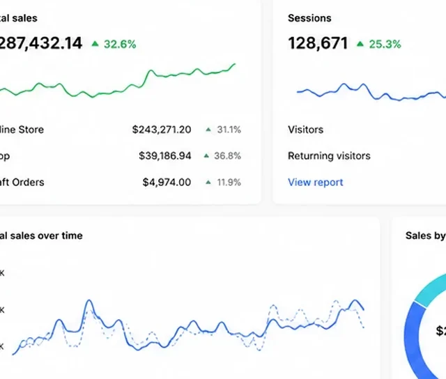Click the Total sales amount 287,432.14

pyautogui.click(x=40, y=43)
